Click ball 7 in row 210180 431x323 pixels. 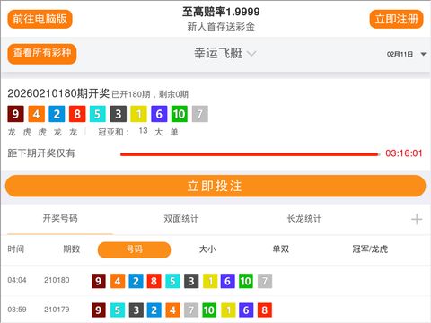pos(265,281)
